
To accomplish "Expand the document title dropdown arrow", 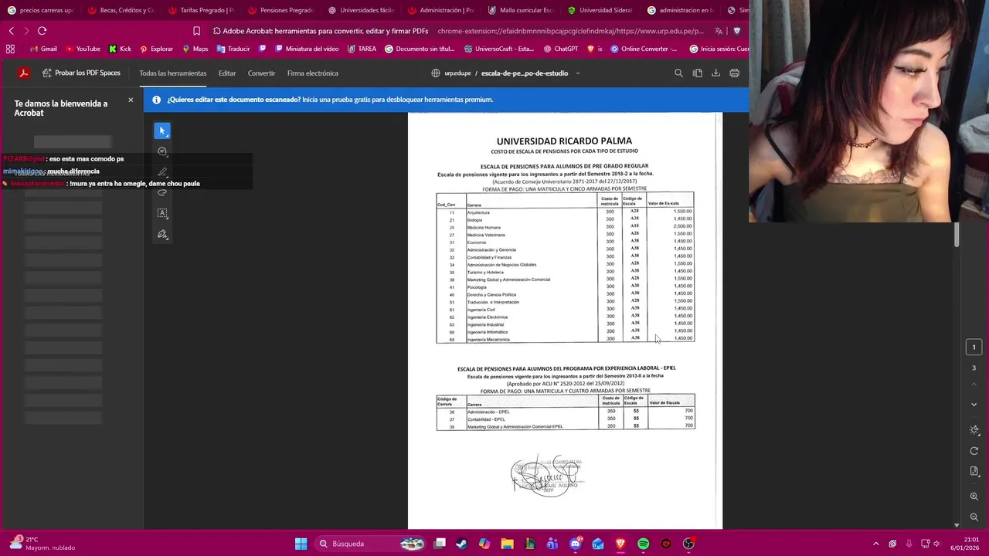I will 577,73.
